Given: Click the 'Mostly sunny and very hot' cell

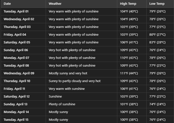Looking at the screenshot, I should point(68,73).
